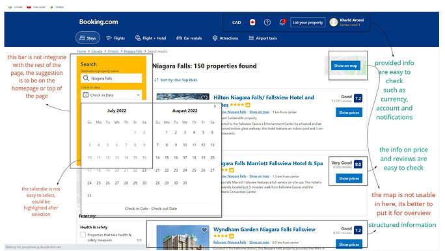This screenshot has width=445, height=251.
Task: Open Wyndham Garden Niagara Falls Fallsview title
Action: click(264, 229)
